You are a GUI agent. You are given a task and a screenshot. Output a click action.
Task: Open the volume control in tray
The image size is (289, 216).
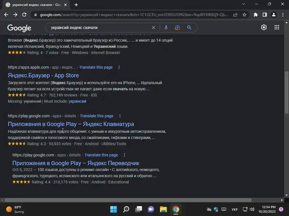click(252, 209)
